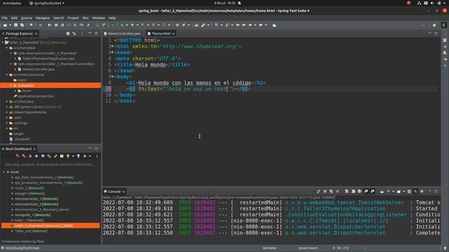Open the Run menu
449x252 pixels.
pos(86,17)
